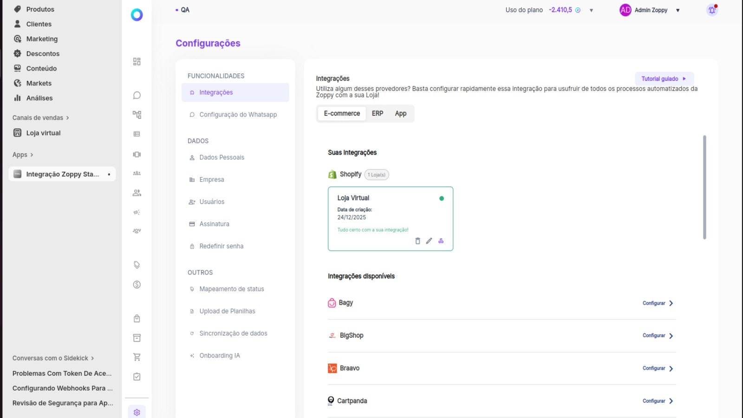Viewport: 743px width, 418px height.
Task: Click the chat bubble icon in narrow sidebar
Action: (137, 95)
